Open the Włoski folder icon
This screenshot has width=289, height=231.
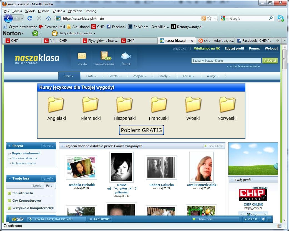coord(193,105)
